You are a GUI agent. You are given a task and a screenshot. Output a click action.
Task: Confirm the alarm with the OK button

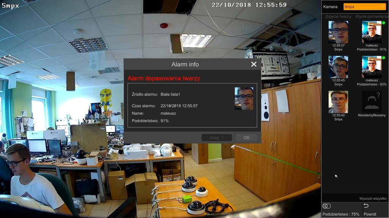pyautogui.click(x=246, y=138)
